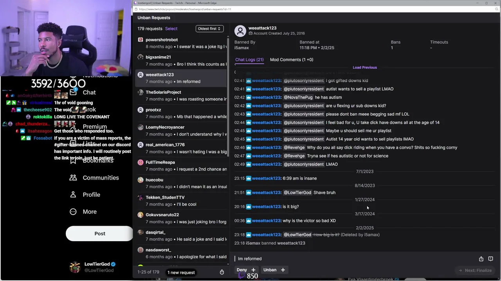This screenshot has width=501, height=281.
Task: Open Communities in the X sidebar
Action: tap(94, 178)
